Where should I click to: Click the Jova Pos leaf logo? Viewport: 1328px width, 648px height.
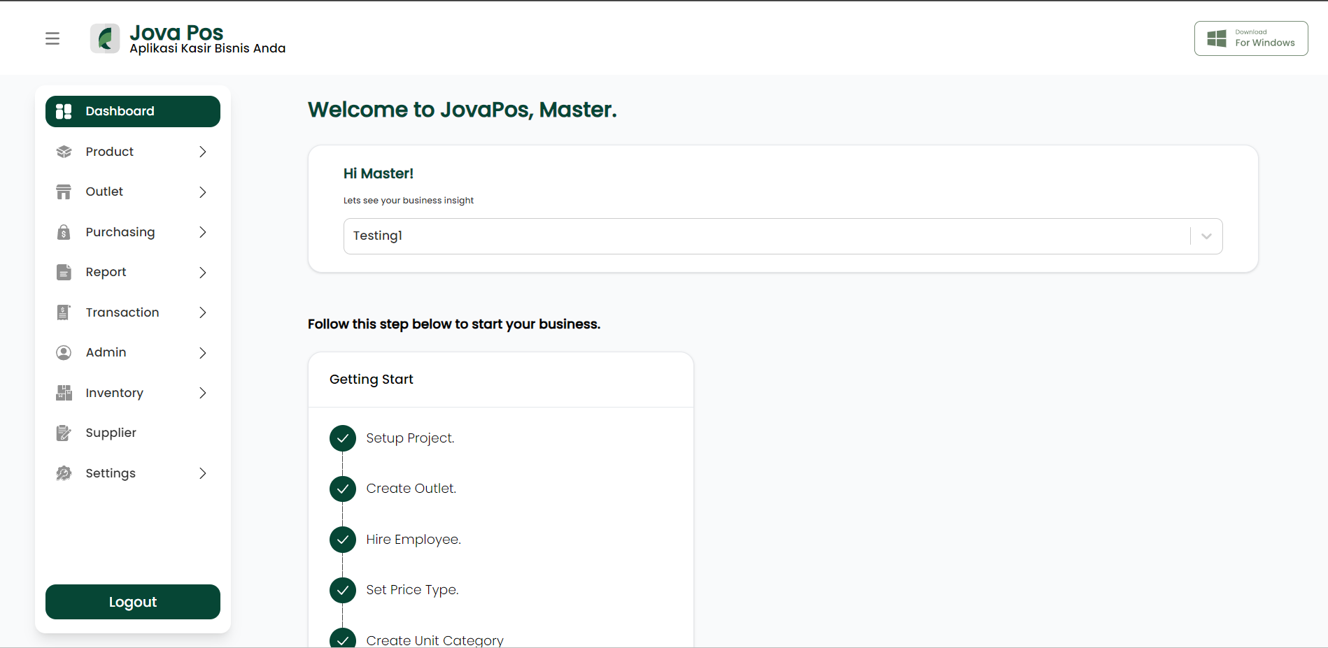(x=105, y=38)
